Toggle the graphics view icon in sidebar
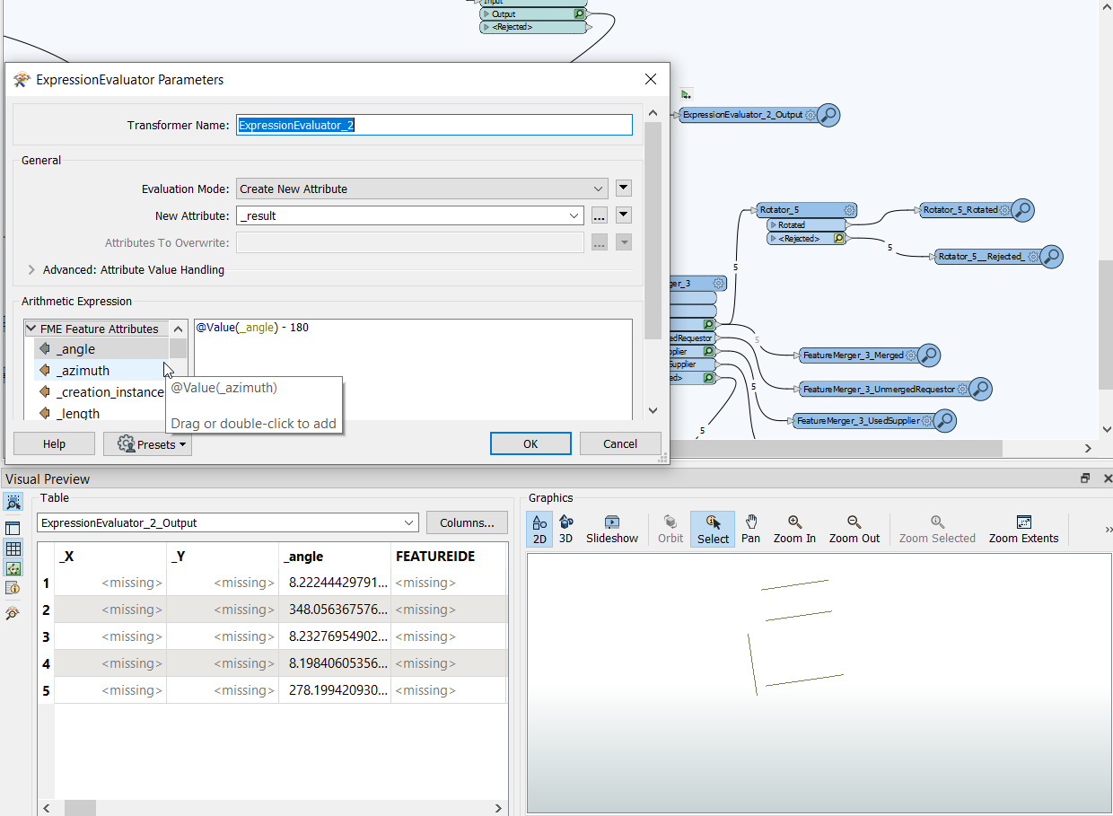The image size is (1113, 816). [13, 568]
